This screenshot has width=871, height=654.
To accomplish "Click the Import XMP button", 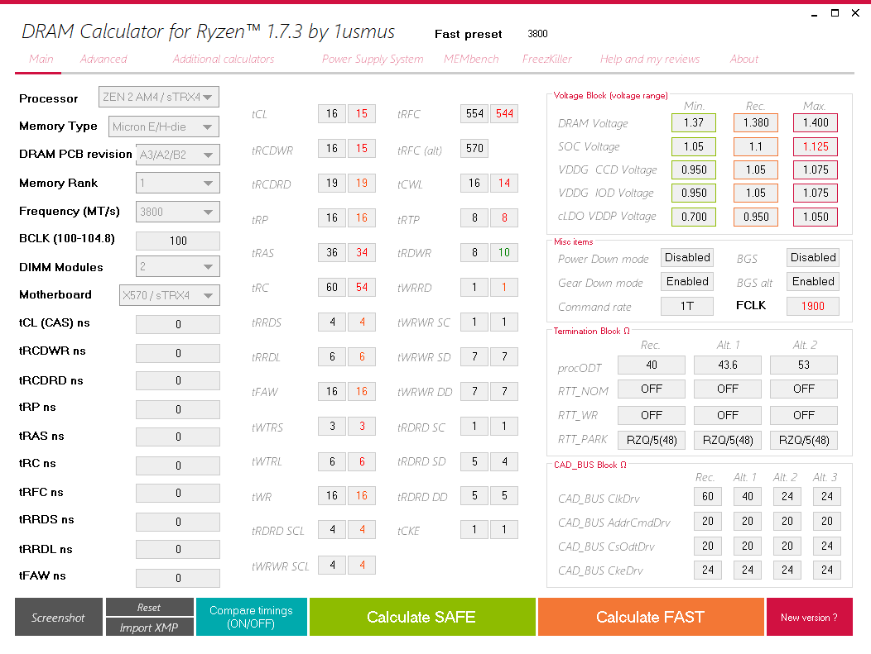I will click(149, 627).
